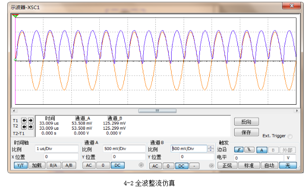Image resolution: width=307 pixels, height=189 pixels.
Task: Click trigger level value field
Action: 259,158
